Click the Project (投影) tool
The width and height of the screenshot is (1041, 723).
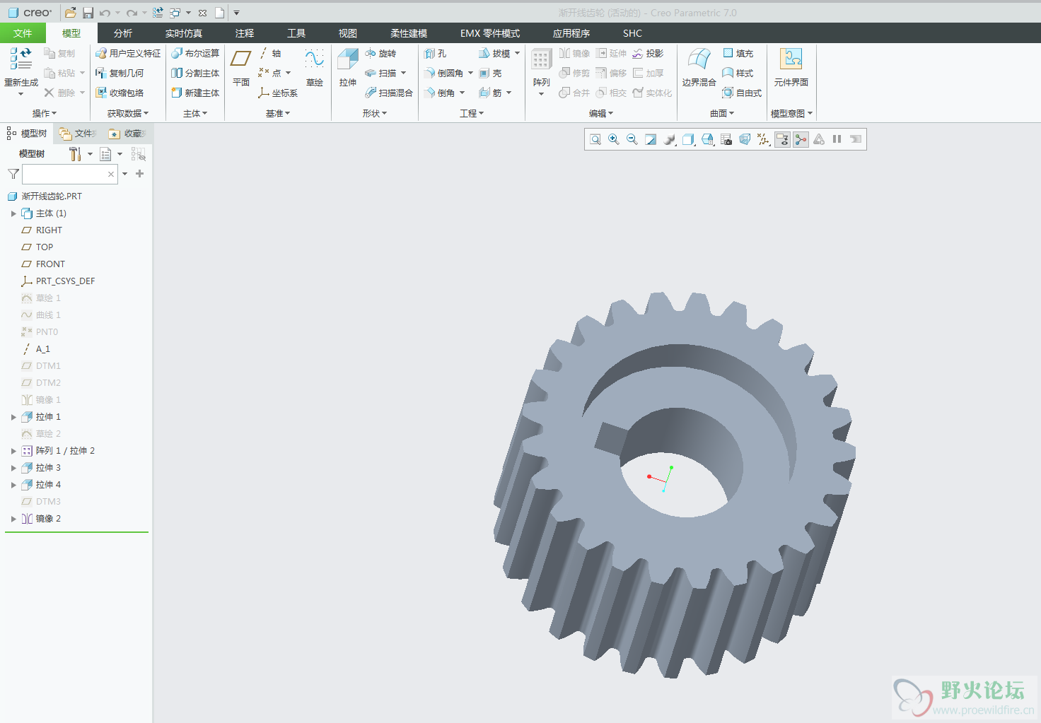click(x=648, y=53)
